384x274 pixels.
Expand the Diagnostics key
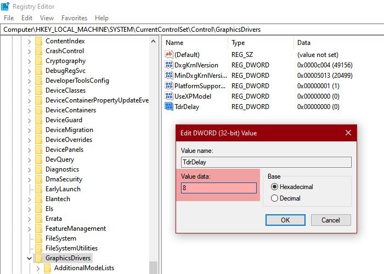[30, 170]
